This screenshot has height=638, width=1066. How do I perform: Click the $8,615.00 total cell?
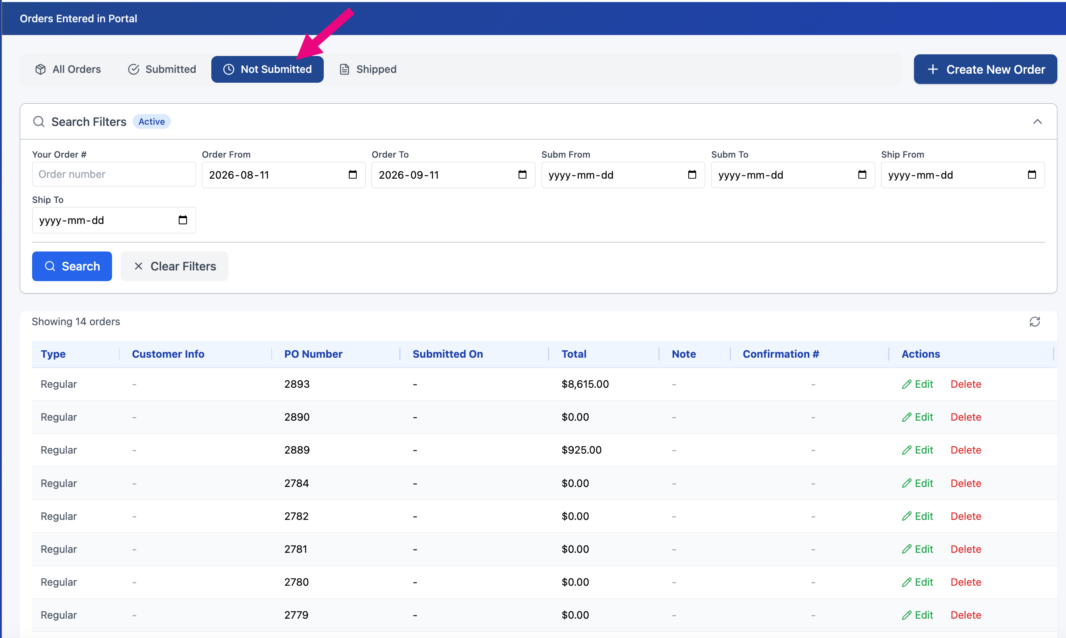[x=584, y=384]
